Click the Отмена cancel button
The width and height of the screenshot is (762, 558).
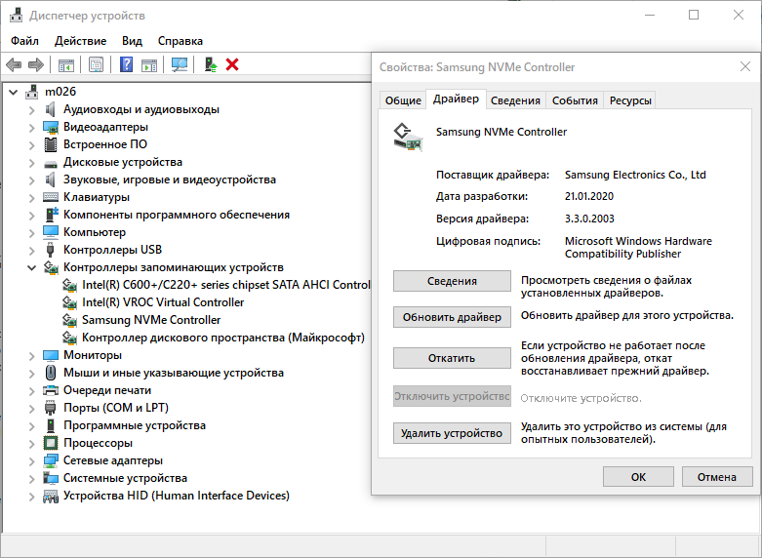tap(717, 477)
